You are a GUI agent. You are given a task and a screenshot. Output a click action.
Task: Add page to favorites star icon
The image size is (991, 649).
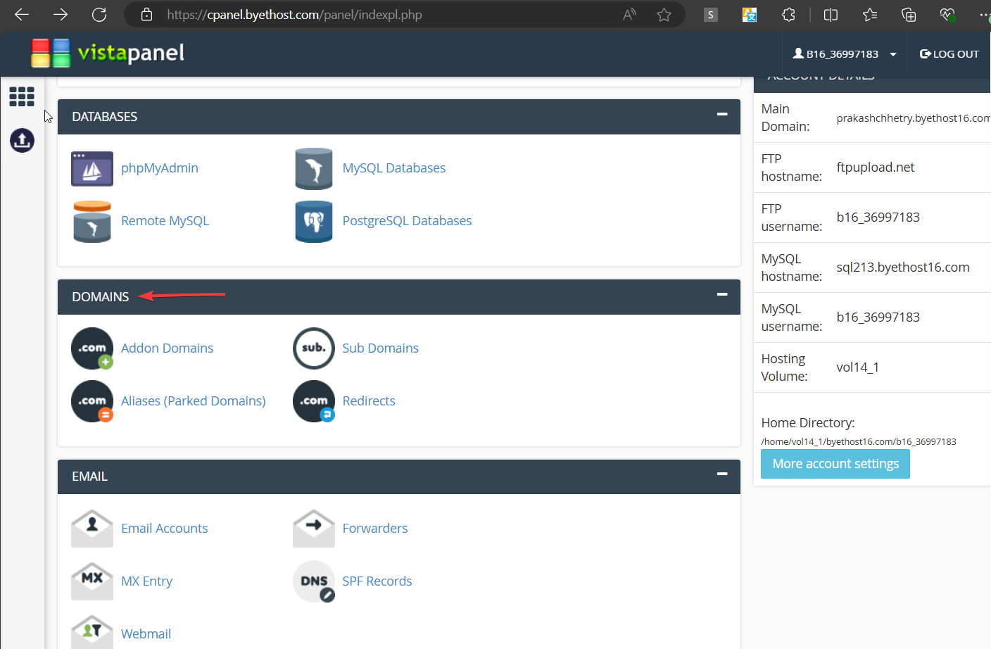point(664,14)
